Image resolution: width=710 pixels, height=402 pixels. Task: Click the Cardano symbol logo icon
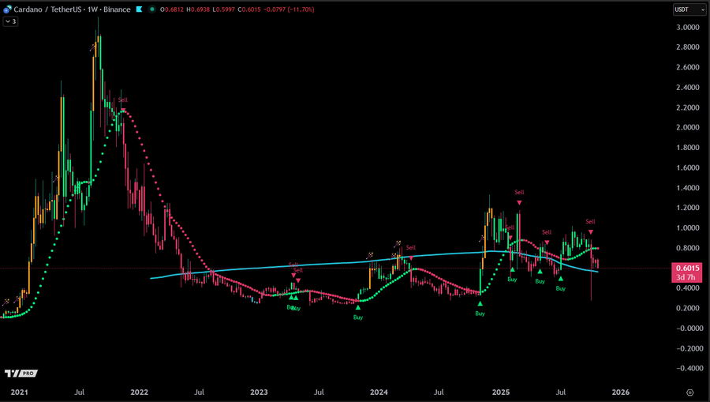coord(7,9)
